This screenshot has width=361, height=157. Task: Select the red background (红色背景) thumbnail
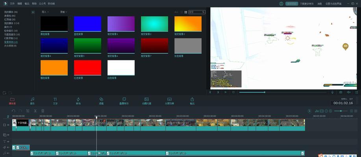click(87, 68)
